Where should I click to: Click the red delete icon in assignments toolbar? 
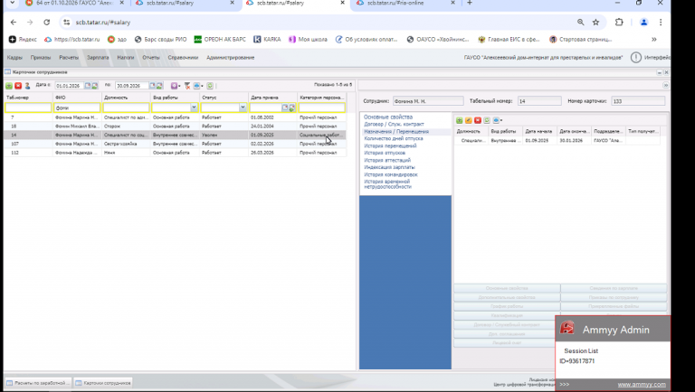(478, 120)
